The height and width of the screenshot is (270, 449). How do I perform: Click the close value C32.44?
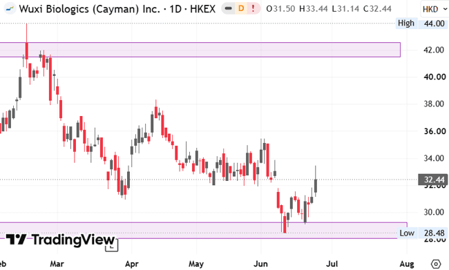(377, 9)
